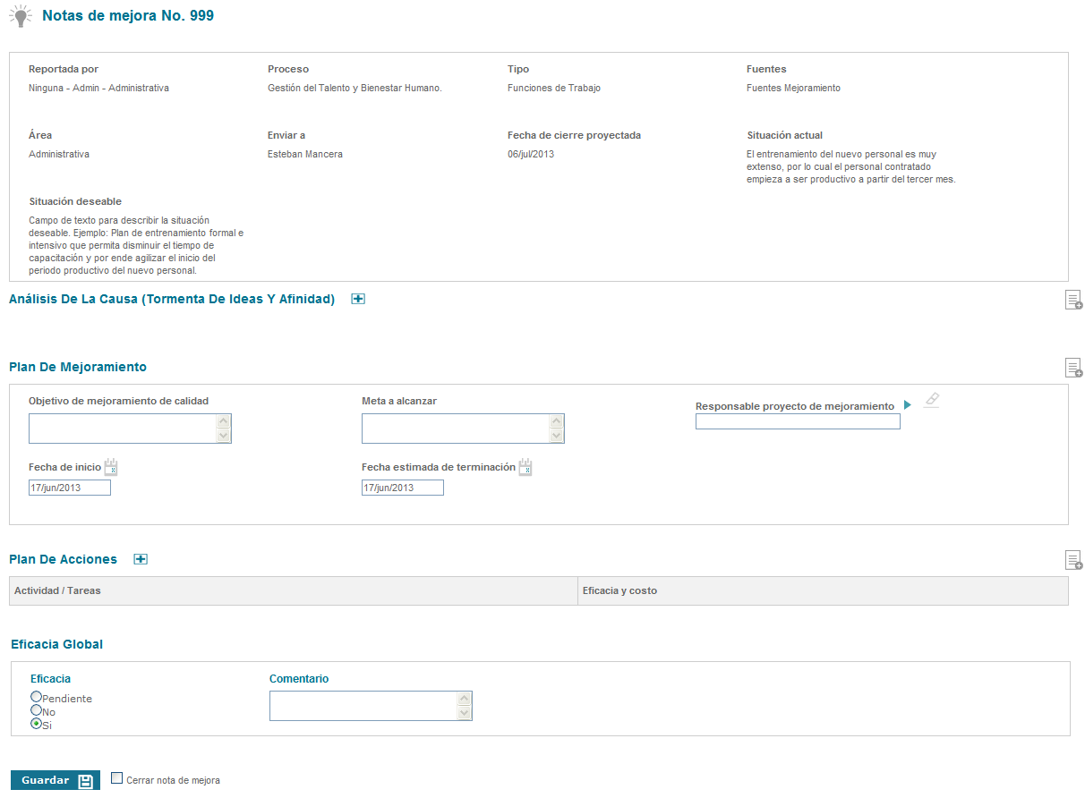Viewport: 1085px width, 798px height.
Task: Open calendar for Fecha de inicio
Action: coord(111,467)
